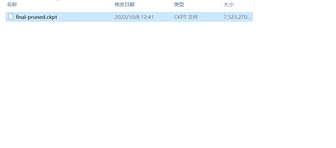The image size is (336, 148).
Task: Click the 7,523,270... size cell
Action: click(x=237, y=17)
